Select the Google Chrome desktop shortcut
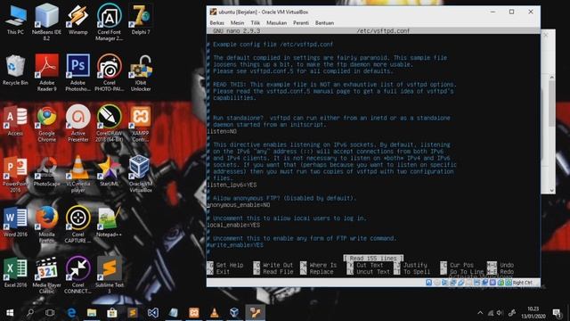This screenshot has height=321, width=570. pyautogui.click(x=46, y=124)
